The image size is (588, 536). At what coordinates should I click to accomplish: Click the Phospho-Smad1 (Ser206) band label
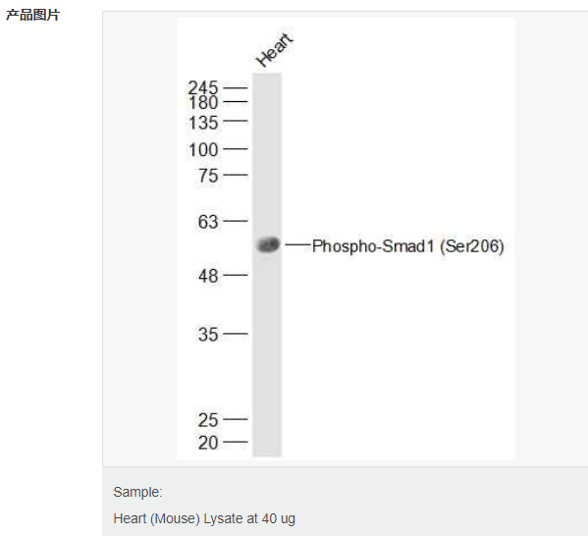[x=407, y=246]
